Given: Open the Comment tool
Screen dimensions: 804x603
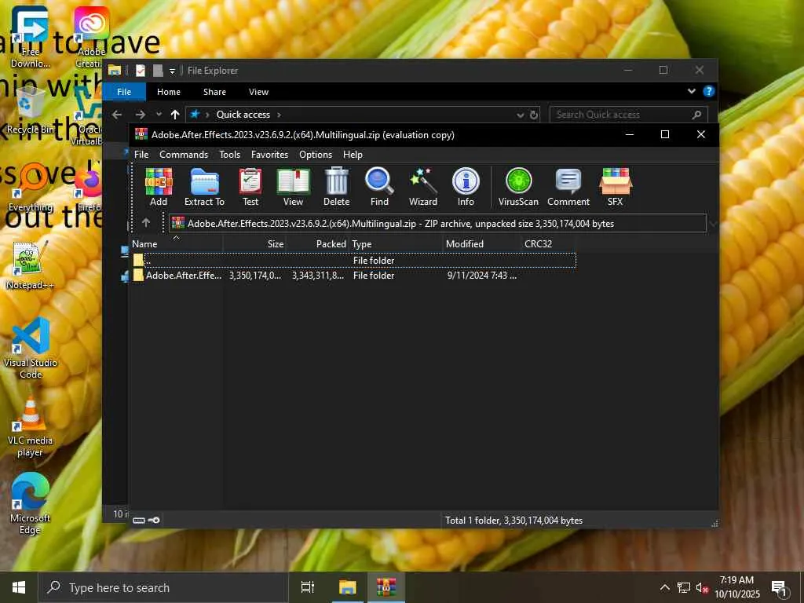Looking at the screenshot, I should (x=568, y=187).
